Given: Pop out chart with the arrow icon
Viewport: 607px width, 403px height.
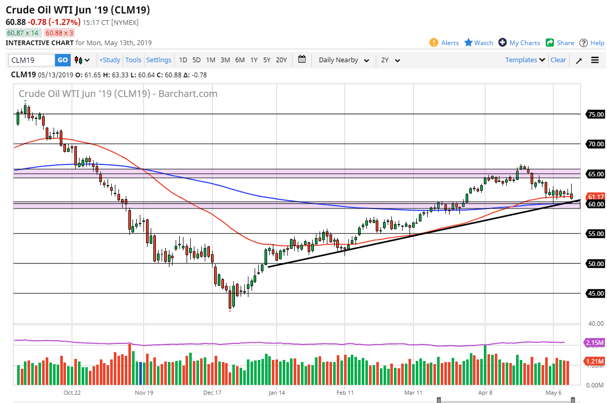Looking at the screenshot, I should coord(578,60).
